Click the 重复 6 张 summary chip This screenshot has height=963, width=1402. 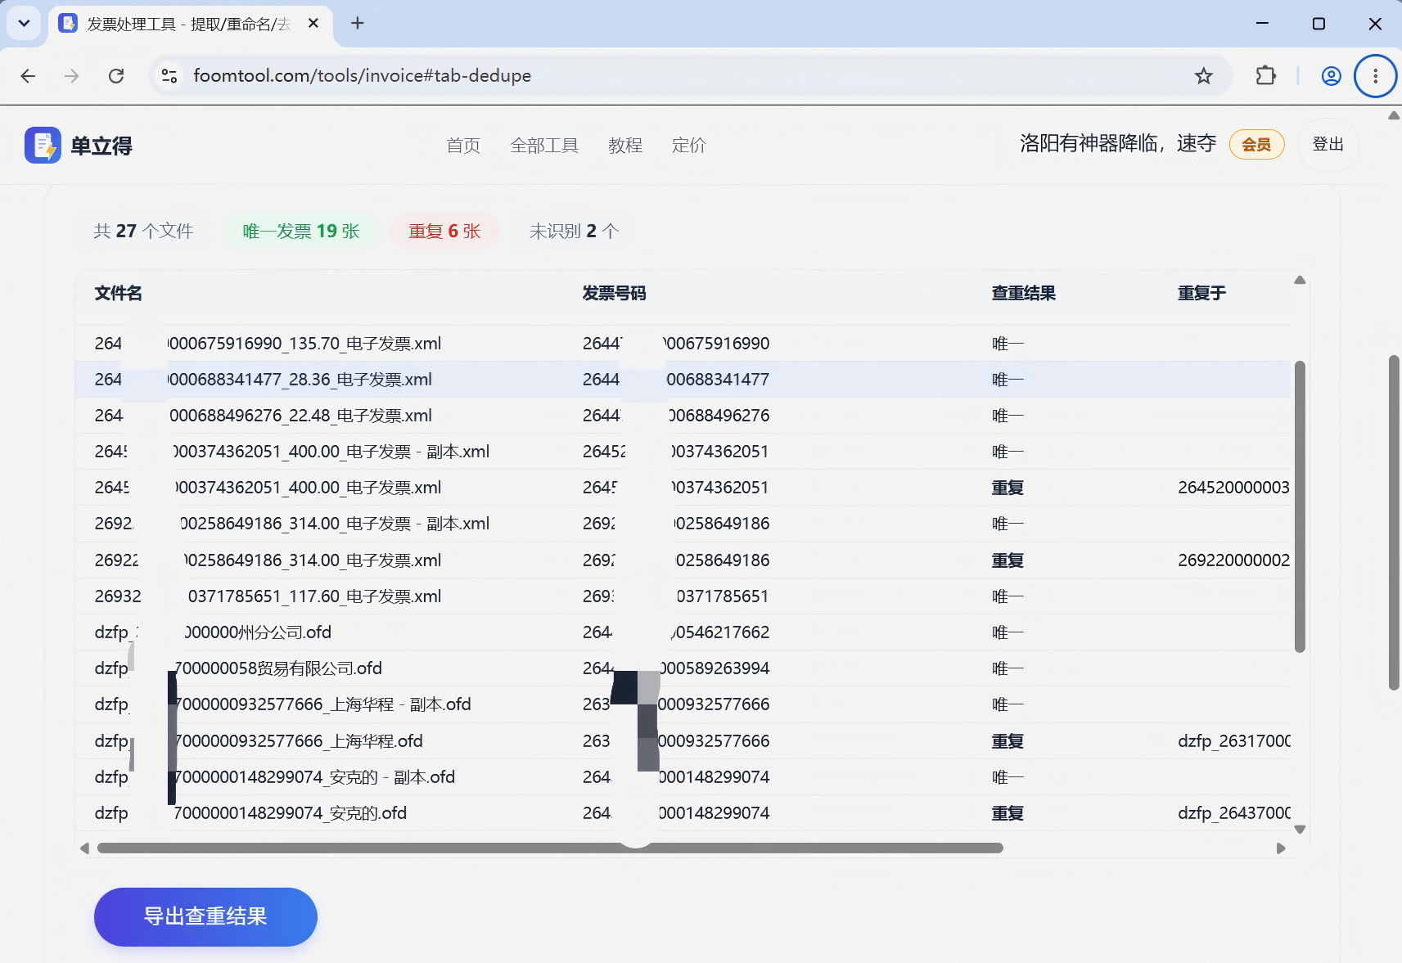444,232
